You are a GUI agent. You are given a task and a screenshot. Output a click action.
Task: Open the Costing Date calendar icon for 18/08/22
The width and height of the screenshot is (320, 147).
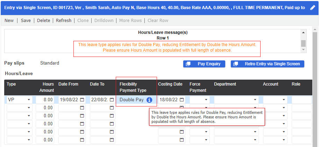tap(182, 100)
